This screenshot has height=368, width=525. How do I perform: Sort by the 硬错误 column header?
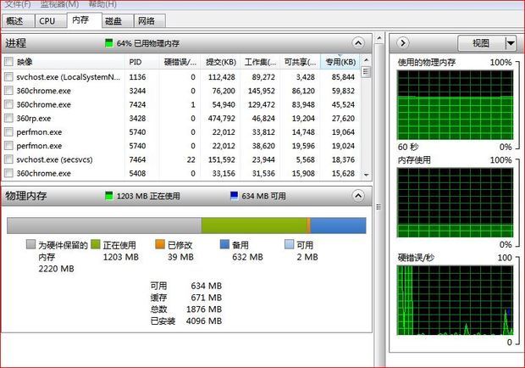[180, 62]
